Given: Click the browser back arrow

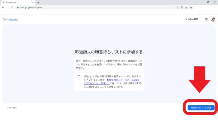Looking at the screenshot, I should (x=3, y=7).
